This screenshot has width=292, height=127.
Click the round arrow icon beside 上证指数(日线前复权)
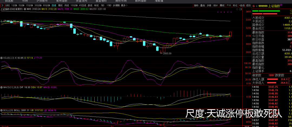tap(25, 9)
